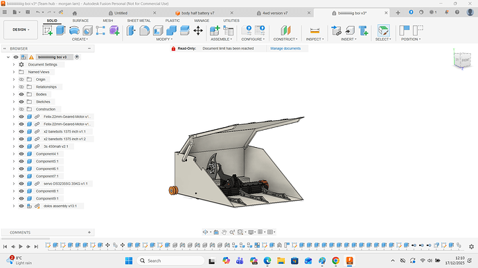Select the Joint tool in Assemble
The image size is (478, 268).
click(228, 30)
